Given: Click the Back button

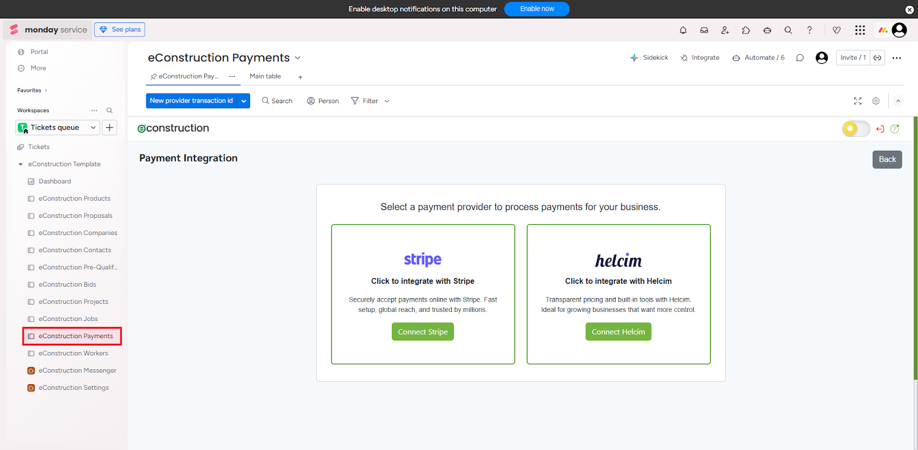Looking at the screenshot, I should tap(887, 159).
